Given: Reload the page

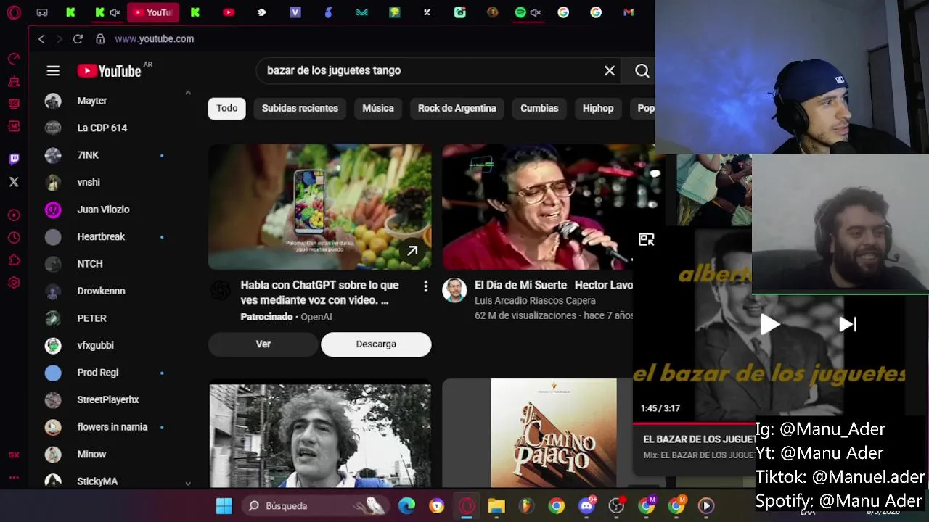Looking at the screenshot, I should 78,39.
